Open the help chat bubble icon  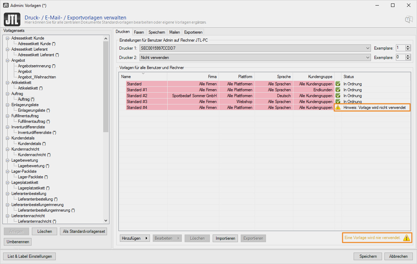(x=409, y=19)
